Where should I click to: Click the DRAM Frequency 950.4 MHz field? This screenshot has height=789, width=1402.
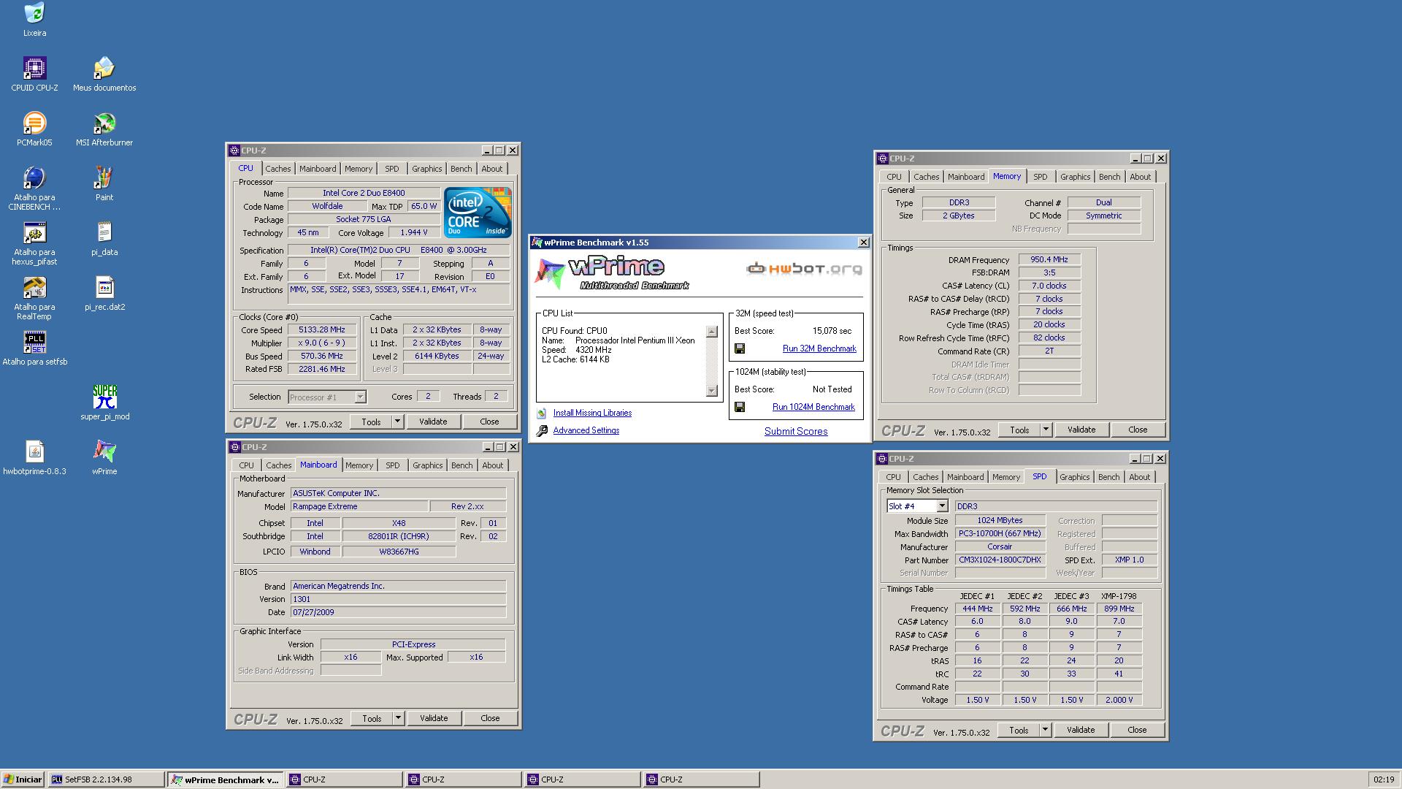(x=1049, y=259)
